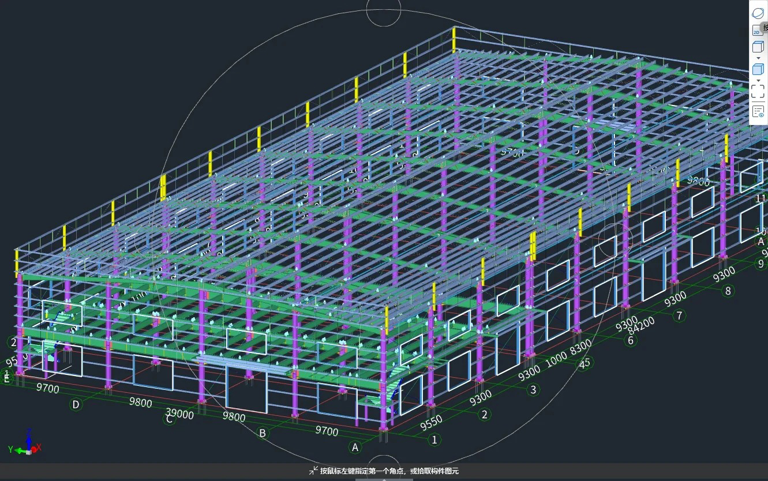Click the top handle circle of the orbit ring
768x481 pixels.
(x=383, y=9)
